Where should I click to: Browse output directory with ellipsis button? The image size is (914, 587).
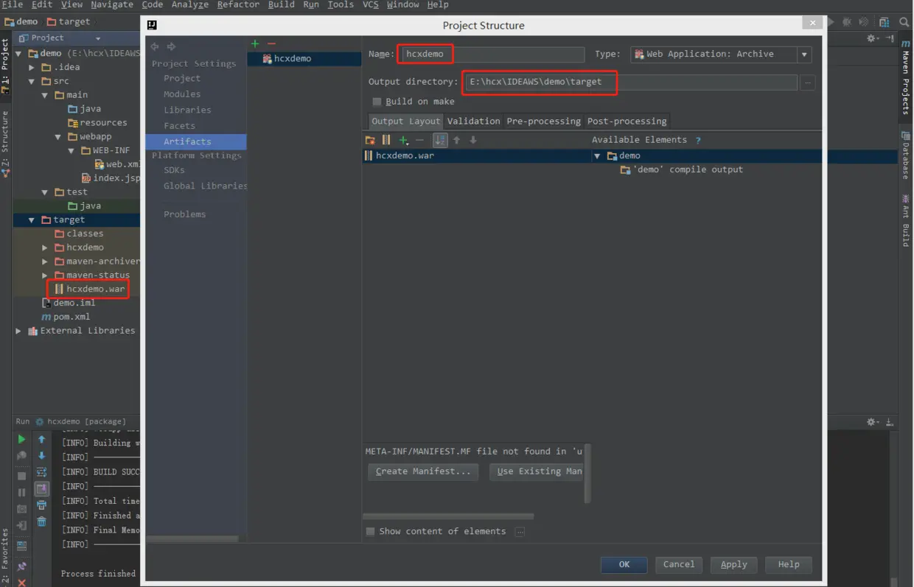coord(808,82)
